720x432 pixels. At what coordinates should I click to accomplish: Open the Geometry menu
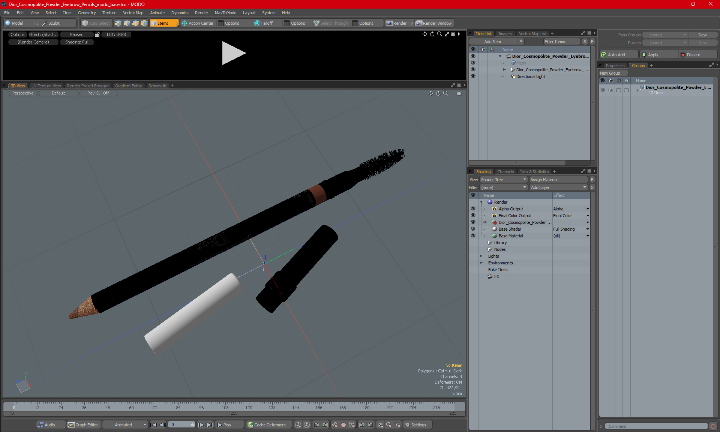(x=87, y=13)
